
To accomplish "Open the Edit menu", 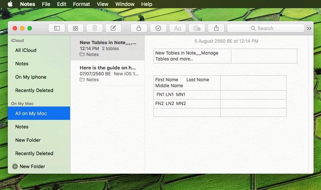I will tap(62, 4).
